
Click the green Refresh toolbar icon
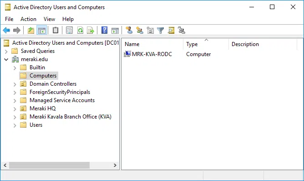point(80,30)
